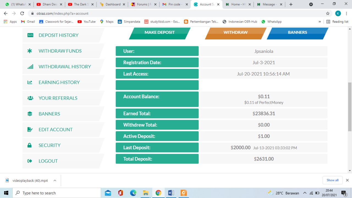Screen dimensions: 352x198
Task: Bookmark this page with the star icon
Action: (x=328, y=13)
